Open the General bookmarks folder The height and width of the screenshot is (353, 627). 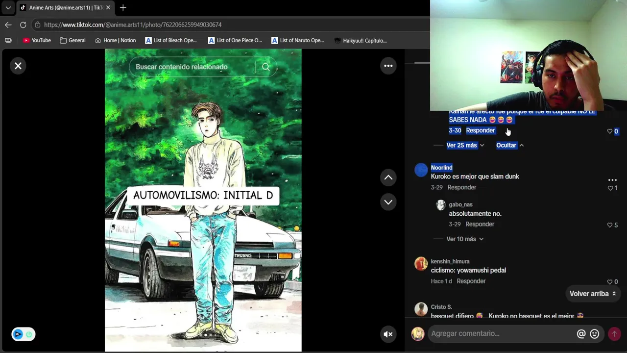(72, 40)
